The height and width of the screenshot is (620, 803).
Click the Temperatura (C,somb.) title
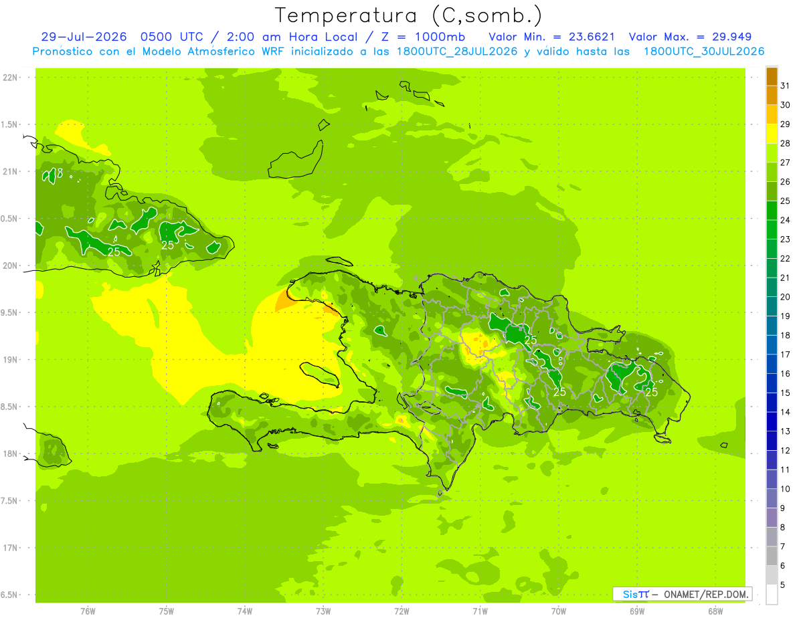coord(409,15)
